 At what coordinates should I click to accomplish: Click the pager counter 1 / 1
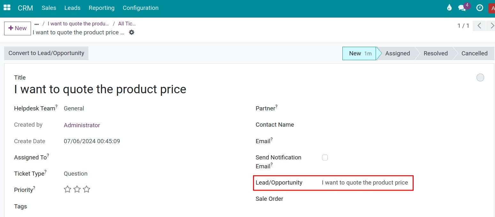(x=463, y=26)
